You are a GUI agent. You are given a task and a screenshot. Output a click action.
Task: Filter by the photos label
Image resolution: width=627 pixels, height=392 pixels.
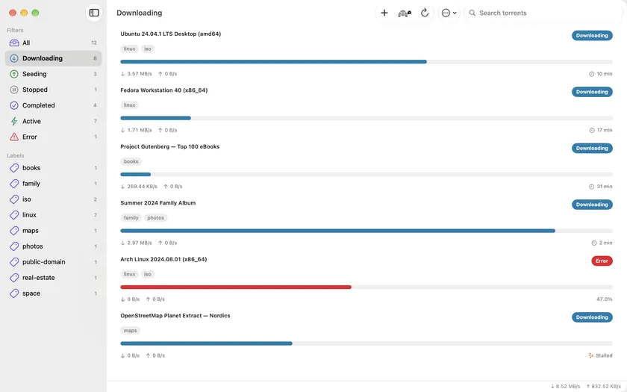point(53,246)
